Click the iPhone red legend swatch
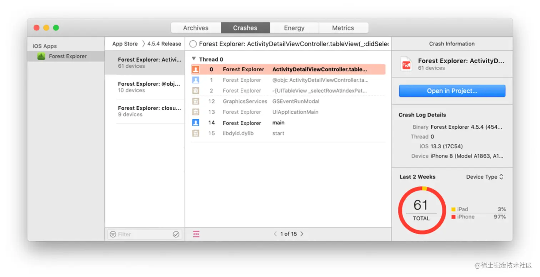This screenshot has height=277, width=540. point(454,217)
